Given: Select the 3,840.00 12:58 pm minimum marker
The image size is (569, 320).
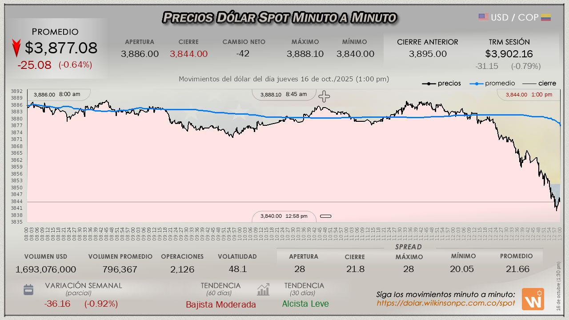Looking at the screenshot, I should point(284,216).
